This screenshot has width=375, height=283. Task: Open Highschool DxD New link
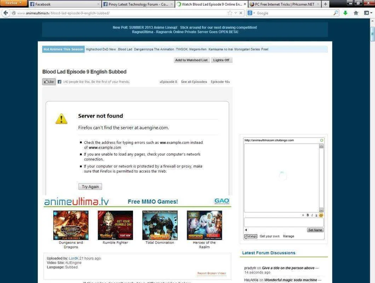pos(101,49)
